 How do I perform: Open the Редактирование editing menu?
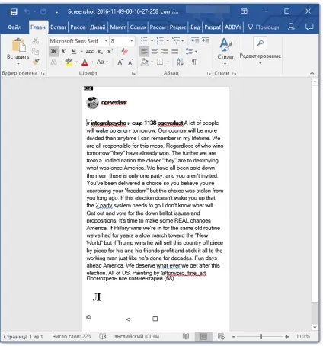point(261,50)
